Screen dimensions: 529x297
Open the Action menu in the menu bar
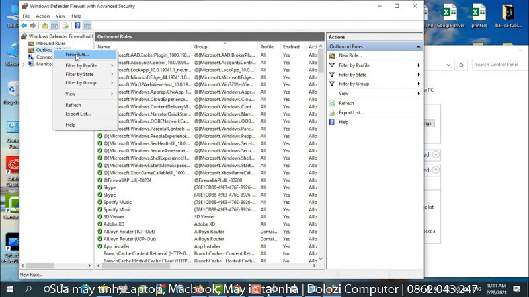tap(43, 16)
